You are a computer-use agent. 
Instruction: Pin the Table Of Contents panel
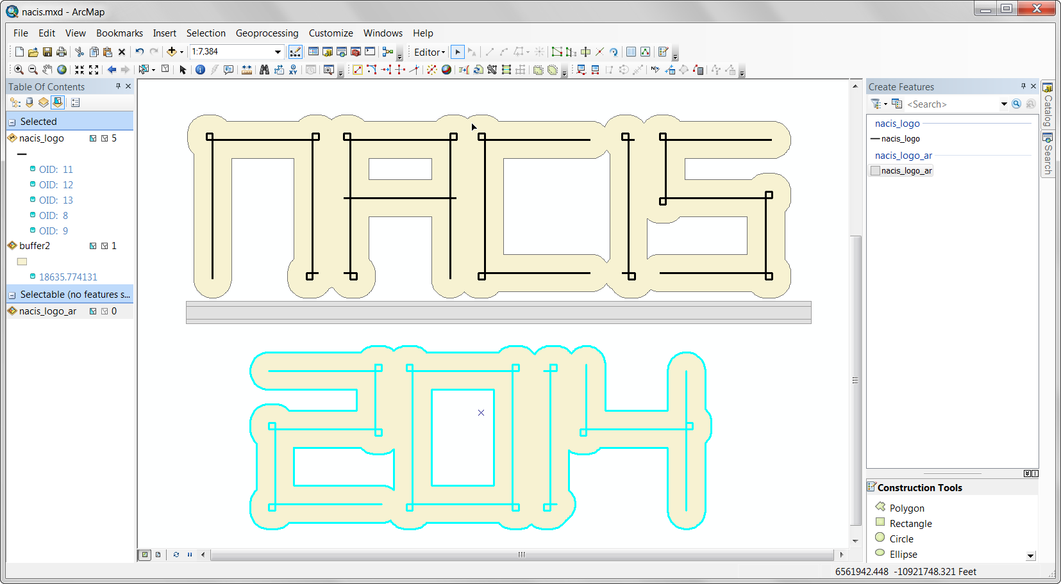point(118,86)
